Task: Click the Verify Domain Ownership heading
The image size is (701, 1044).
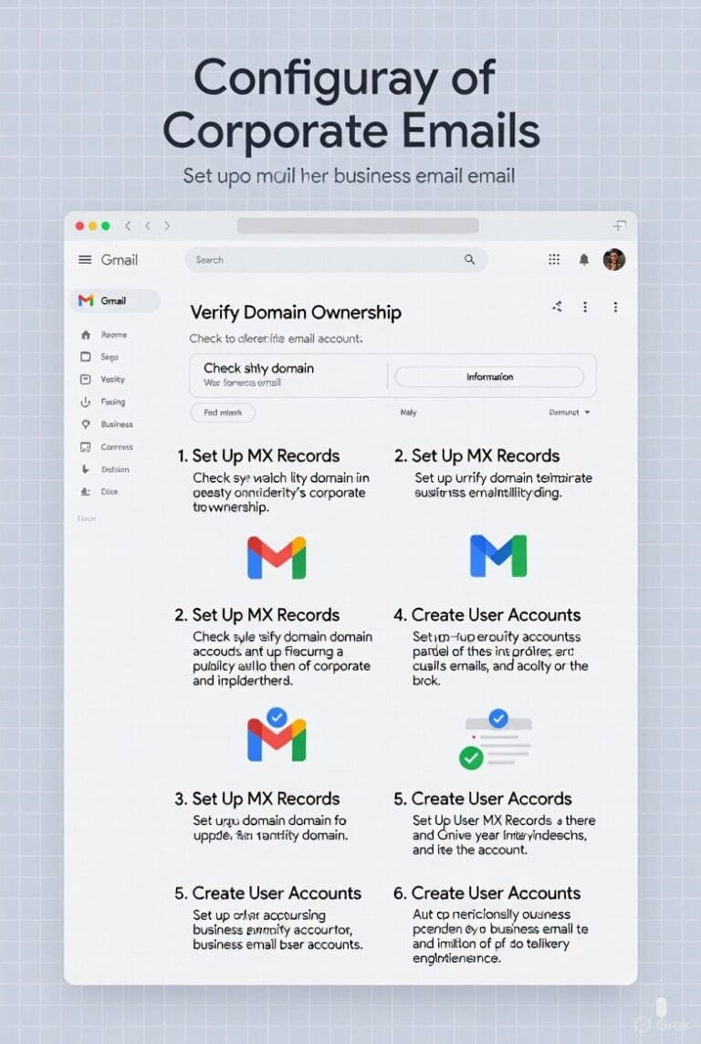Action: 296,312
